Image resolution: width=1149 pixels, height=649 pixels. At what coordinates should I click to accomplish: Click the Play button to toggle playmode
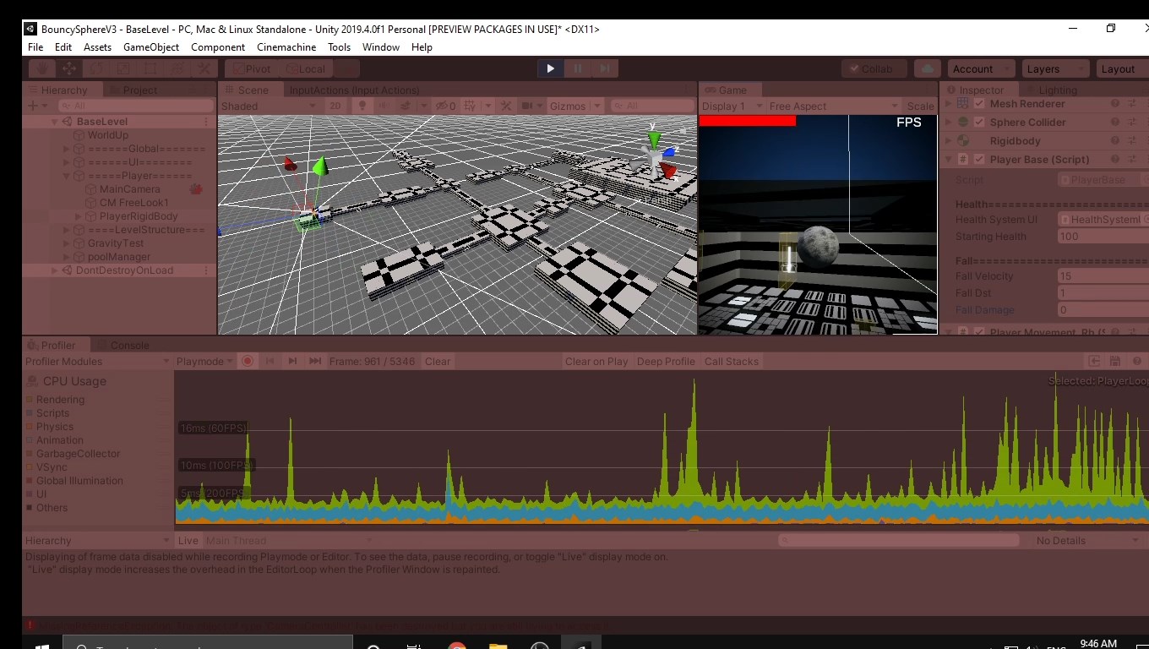pos(551,68)
